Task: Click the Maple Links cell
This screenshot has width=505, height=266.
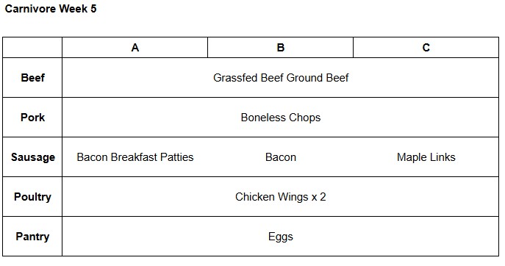Action: [x=426, y=157]
